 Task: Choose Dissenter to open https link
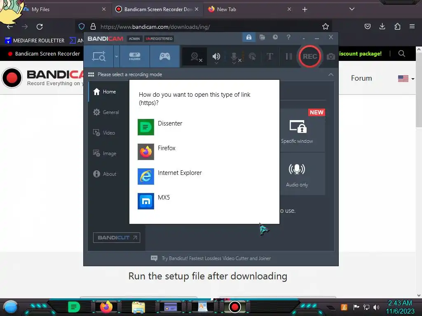tap(204, 127)
